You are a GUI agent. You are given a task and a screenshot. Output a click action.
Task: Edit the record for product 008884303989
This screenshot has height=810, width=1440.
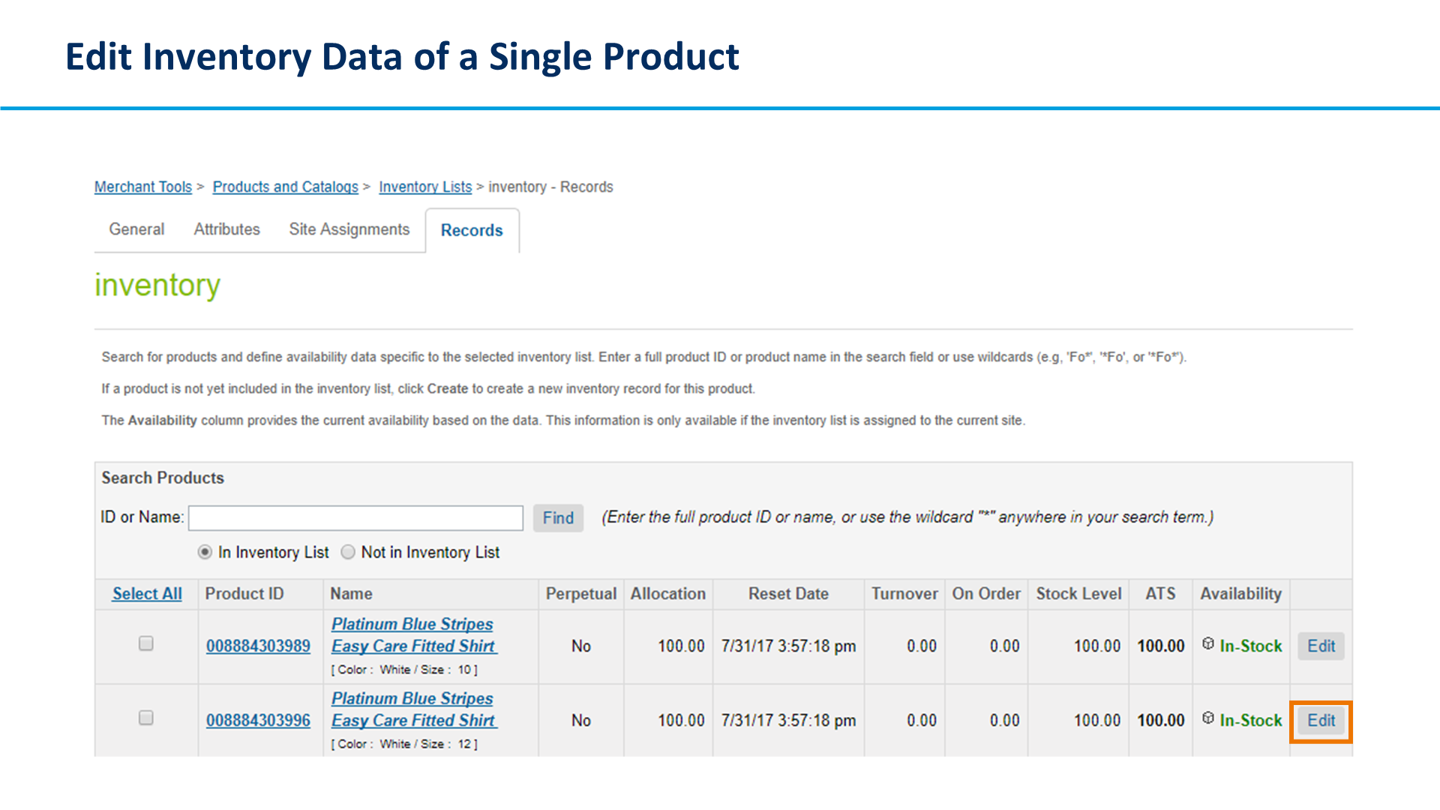pos(1321,646)
